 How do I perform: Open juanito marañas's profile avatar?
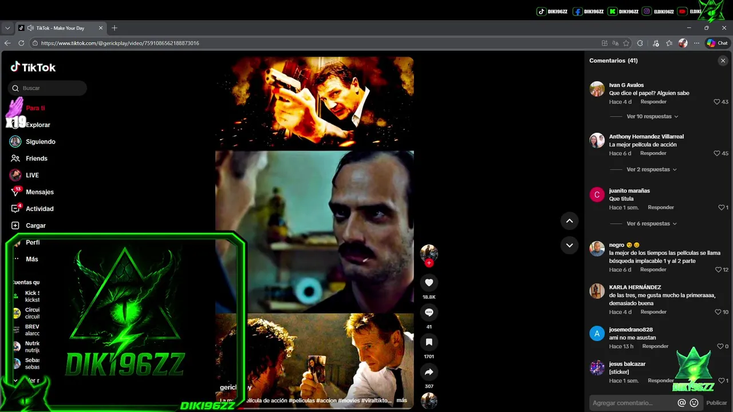tap(597, 195)
